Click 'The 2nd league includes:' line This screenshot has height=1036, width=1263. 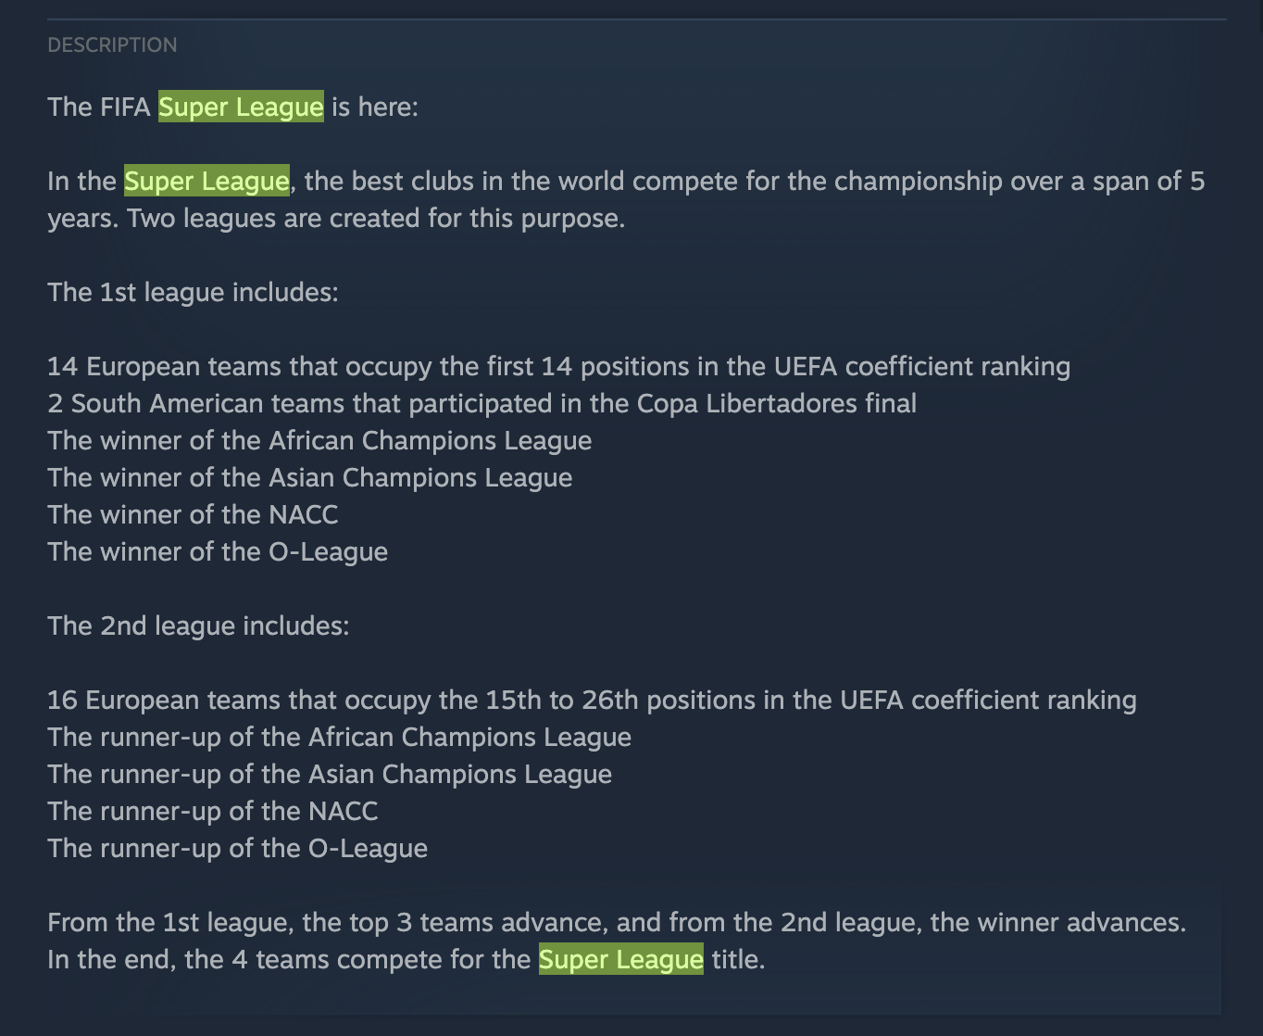point(198,626)
